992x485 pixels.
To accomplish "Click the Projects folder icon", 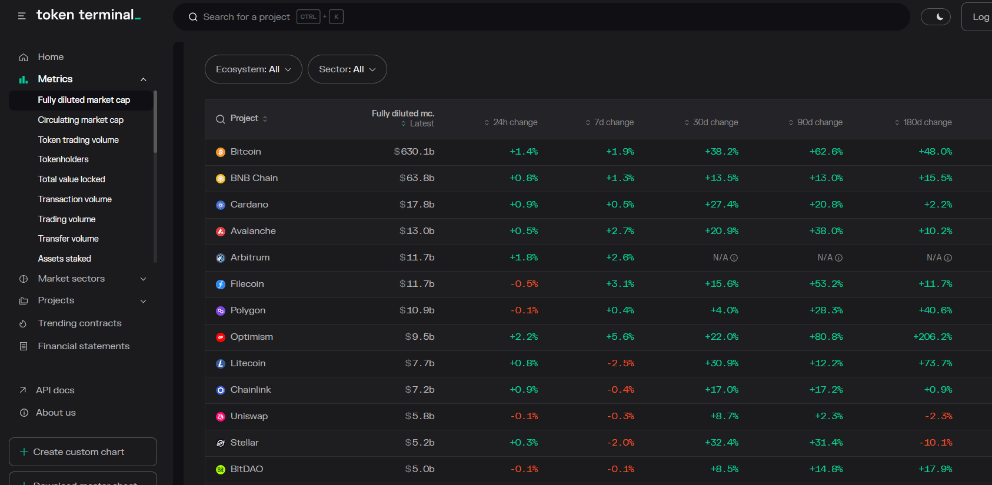I will coord(24,301).
